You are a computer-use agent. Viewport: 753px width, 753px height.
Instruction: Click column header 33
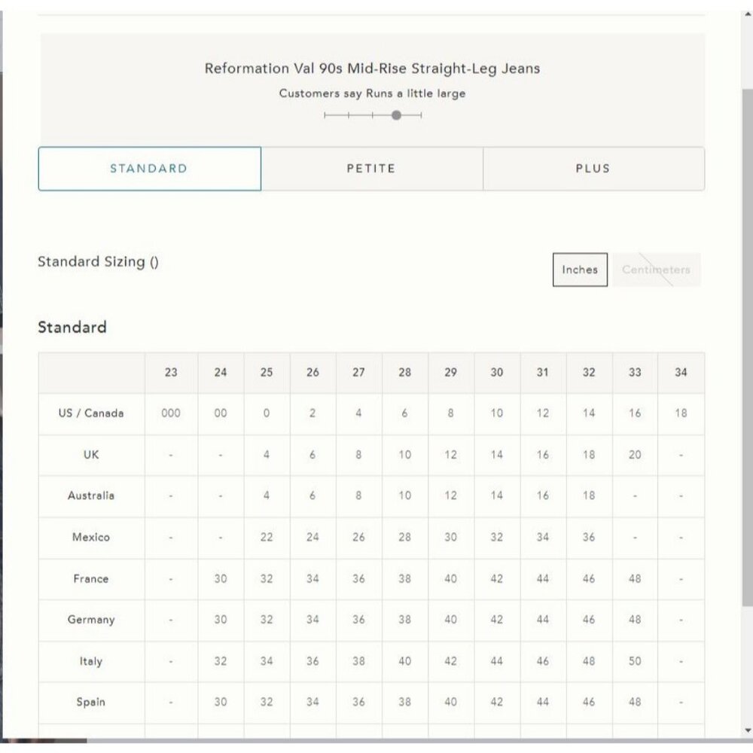click(635, 373)
